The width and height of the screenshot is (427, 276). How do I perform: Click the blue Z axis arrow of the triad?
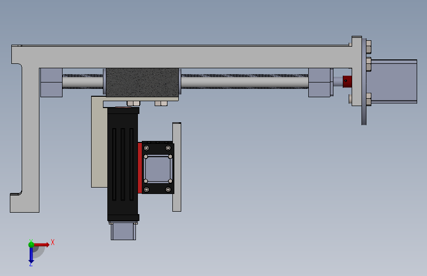coord(31,255)
